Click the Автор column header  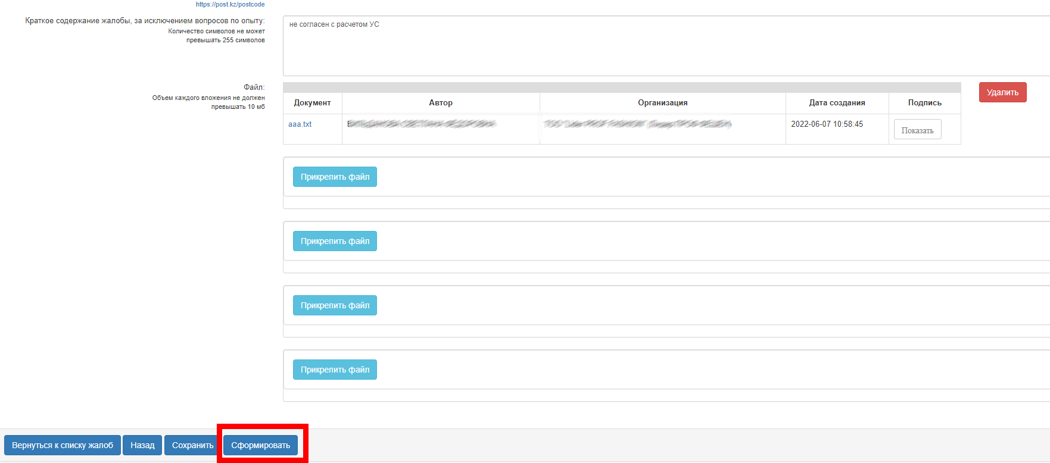[441, 103]
